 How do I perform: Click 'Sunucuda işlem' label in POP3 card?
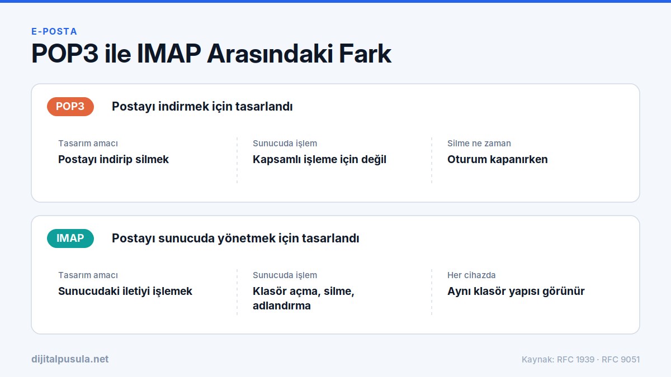pyautogui.click(x=285, y=144)
